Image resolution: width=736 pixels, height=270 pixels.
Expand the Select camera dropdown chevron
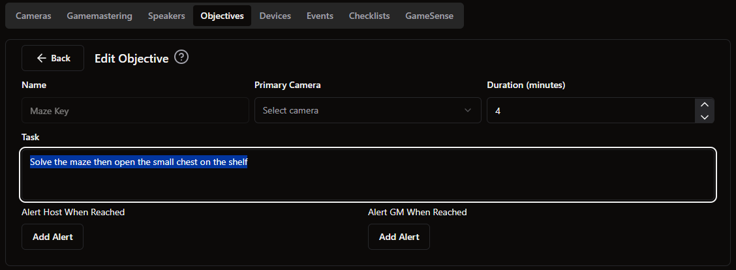[468, 110]
